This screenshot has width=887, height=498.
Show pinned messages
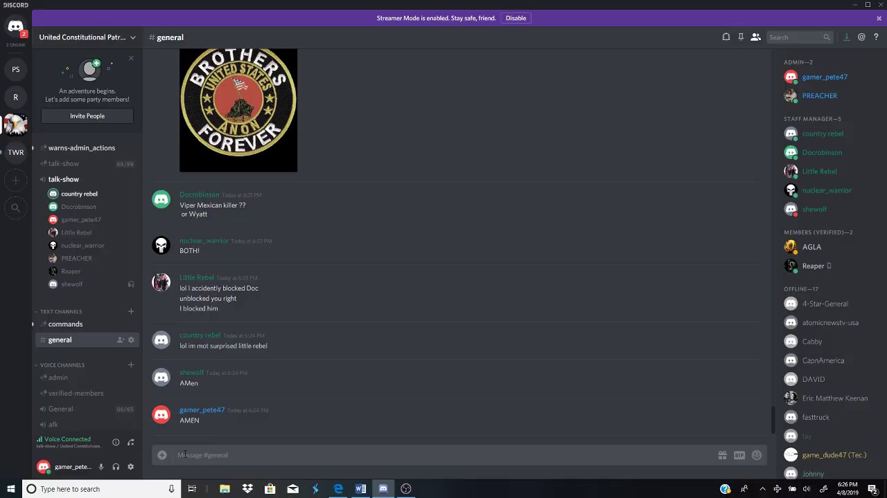[x=741, y=37]
